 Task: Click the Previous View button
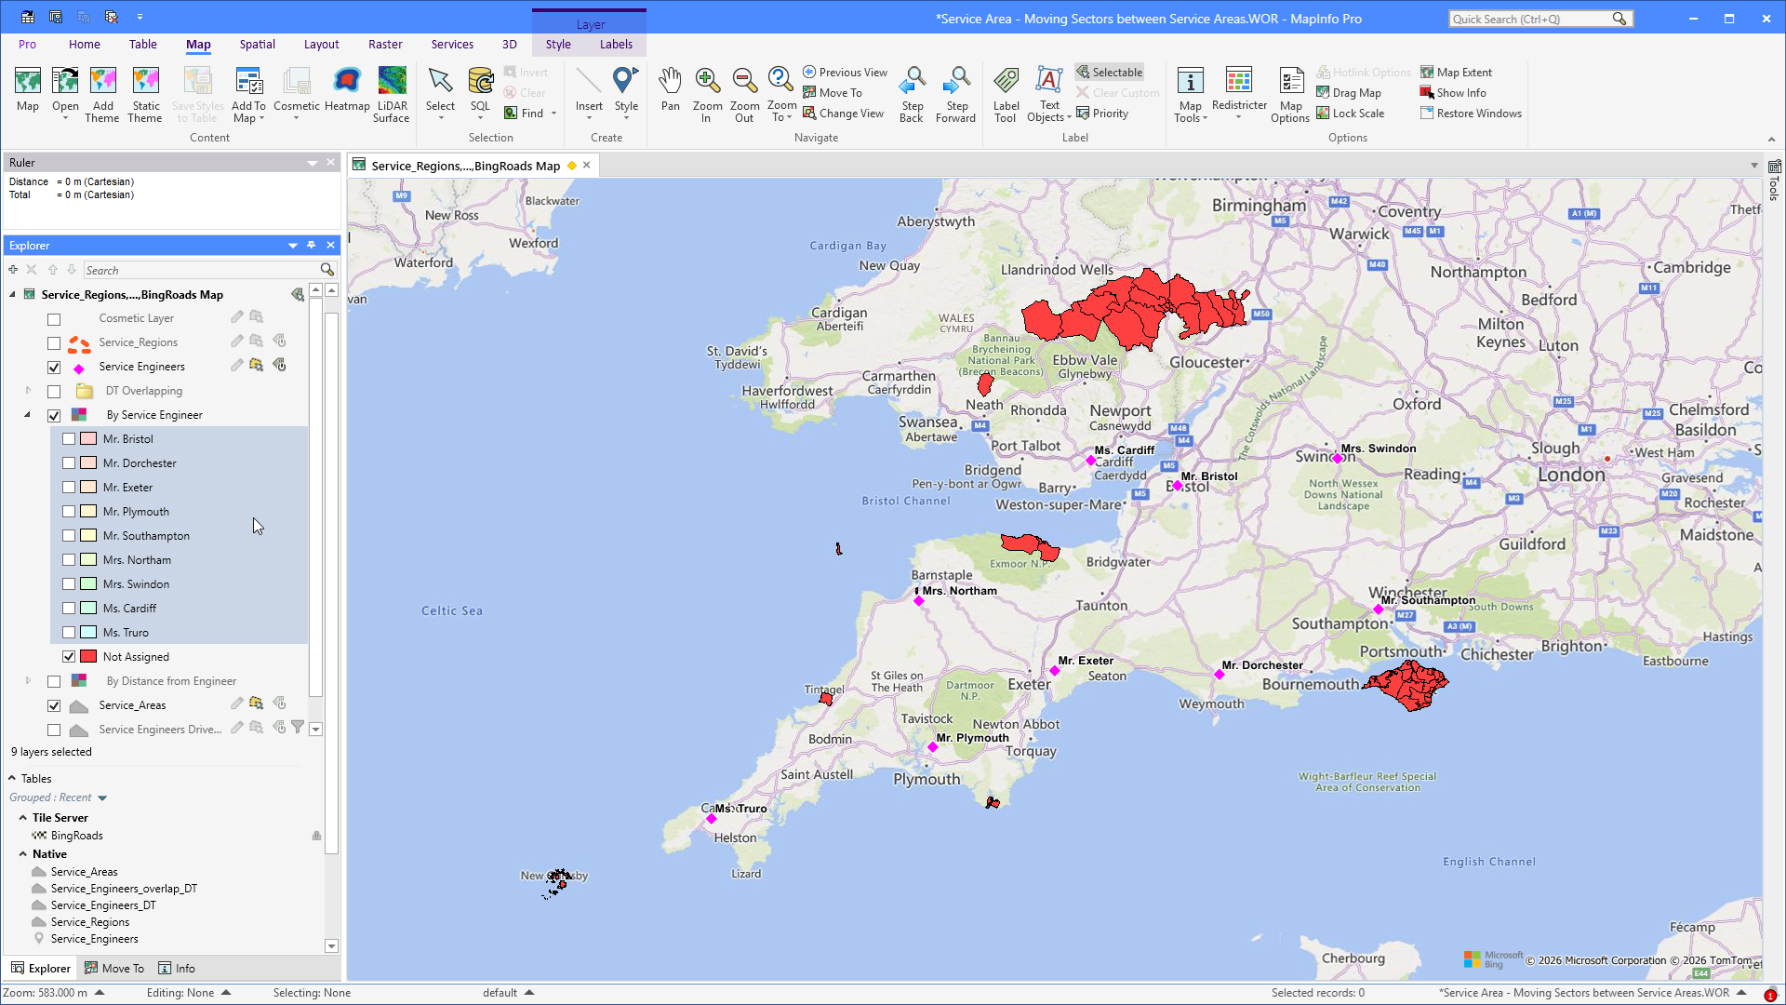(x=845, y=73)
